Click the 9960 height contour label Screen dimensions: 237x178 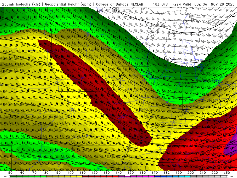pos(186,83)
